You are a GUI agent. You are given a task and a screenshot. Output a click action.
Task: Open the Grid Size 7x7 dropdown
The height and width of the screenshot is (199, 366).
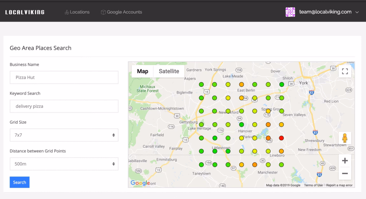point(64,135)
